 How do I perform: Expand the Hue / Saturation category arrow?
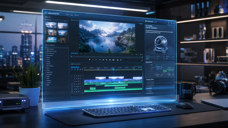tap(46, 53)
